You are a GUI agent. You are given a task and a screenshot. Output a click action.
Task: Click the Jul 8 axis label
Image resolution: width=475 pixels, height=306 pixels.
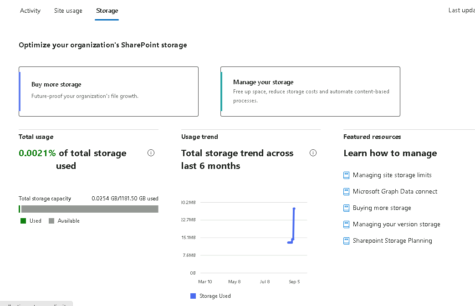tap(265, 282)
